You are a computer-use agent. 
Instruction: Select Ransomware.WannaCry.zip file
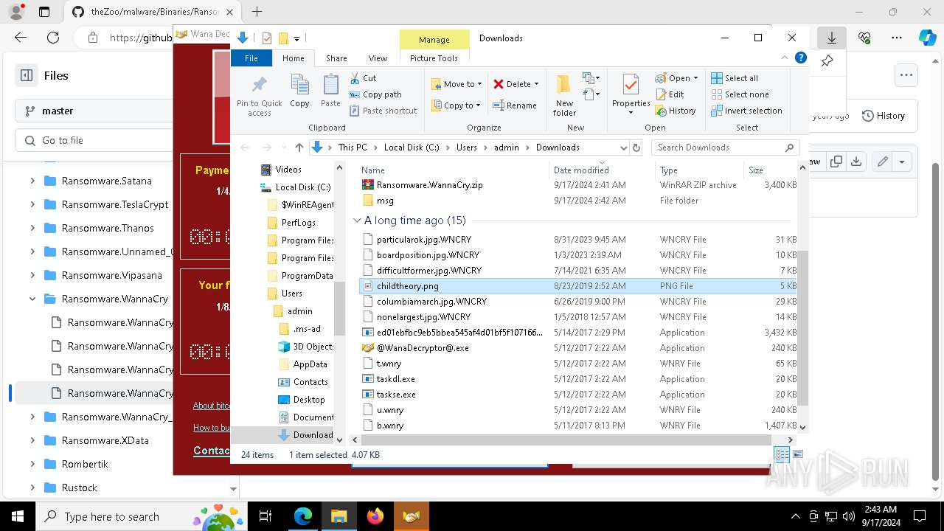tap(429, 185)
